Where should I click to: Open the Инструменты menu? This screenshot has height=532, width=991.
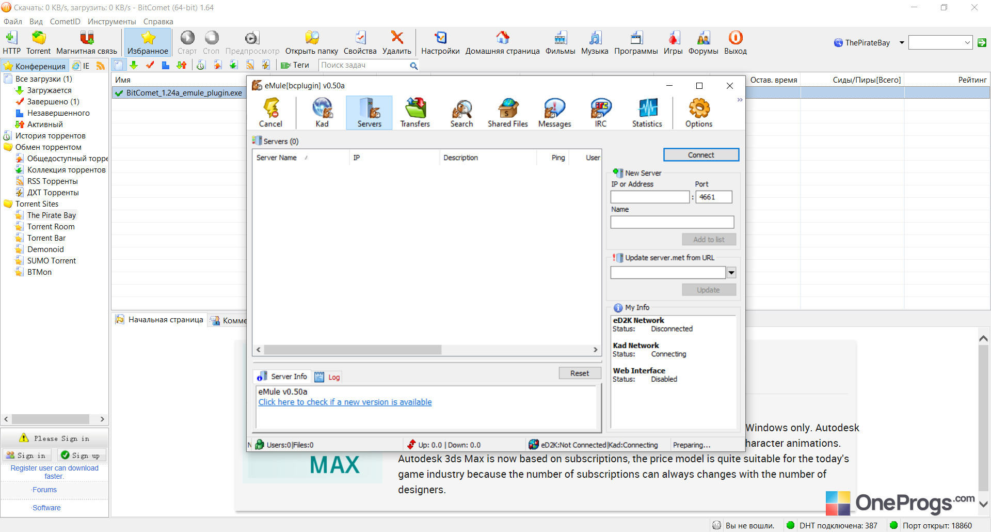(x=112, y=22)
